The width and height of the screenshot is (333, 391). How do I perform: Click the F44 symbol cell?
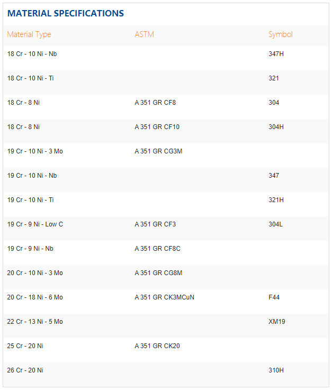coord(274,297)
